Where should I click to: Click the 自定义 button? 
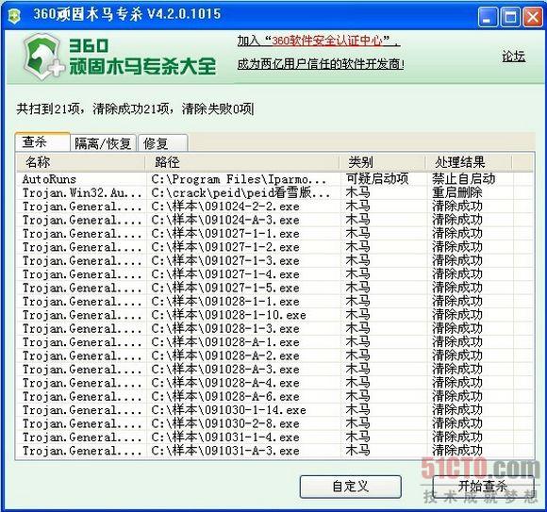click(350, 487)
